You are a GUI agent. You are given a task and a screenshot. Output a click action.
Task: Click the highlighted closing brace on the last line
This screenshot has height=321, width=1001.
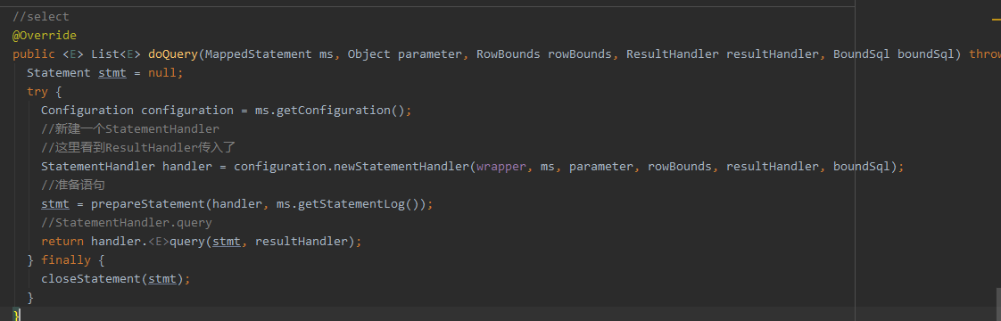(16, 314)
